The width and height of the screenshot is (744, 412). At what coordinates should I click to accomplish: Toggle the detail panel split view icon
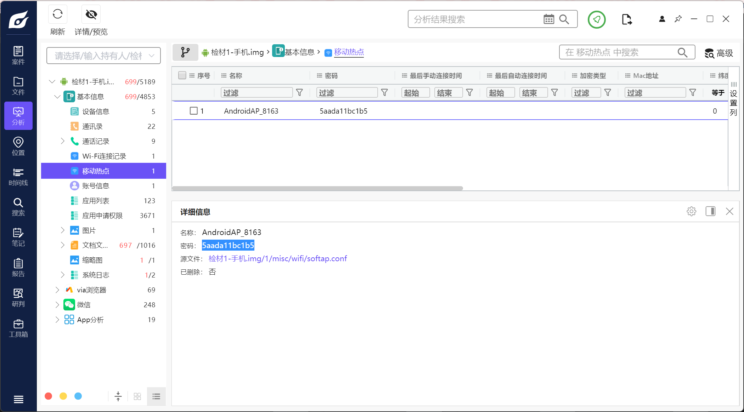710,211
